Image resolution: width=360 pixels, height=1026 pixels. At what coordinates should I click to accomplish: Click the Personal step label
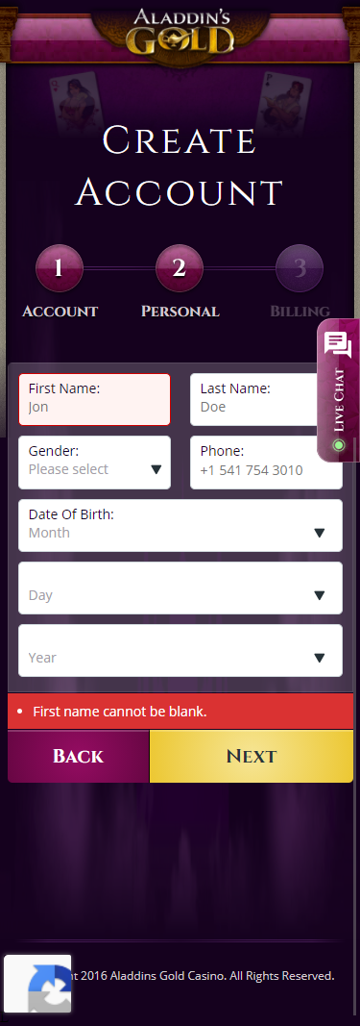pyautogui.click(x=180, y=312)
